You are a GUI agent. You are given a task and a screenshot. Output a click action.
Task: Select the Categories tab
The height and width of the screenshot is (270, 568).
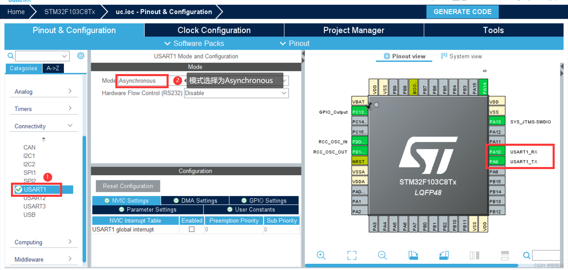point(24,68)
